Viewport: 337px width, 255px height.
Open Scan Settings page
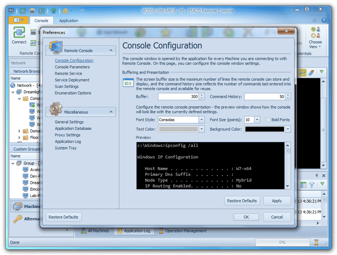tap(67, 86)
